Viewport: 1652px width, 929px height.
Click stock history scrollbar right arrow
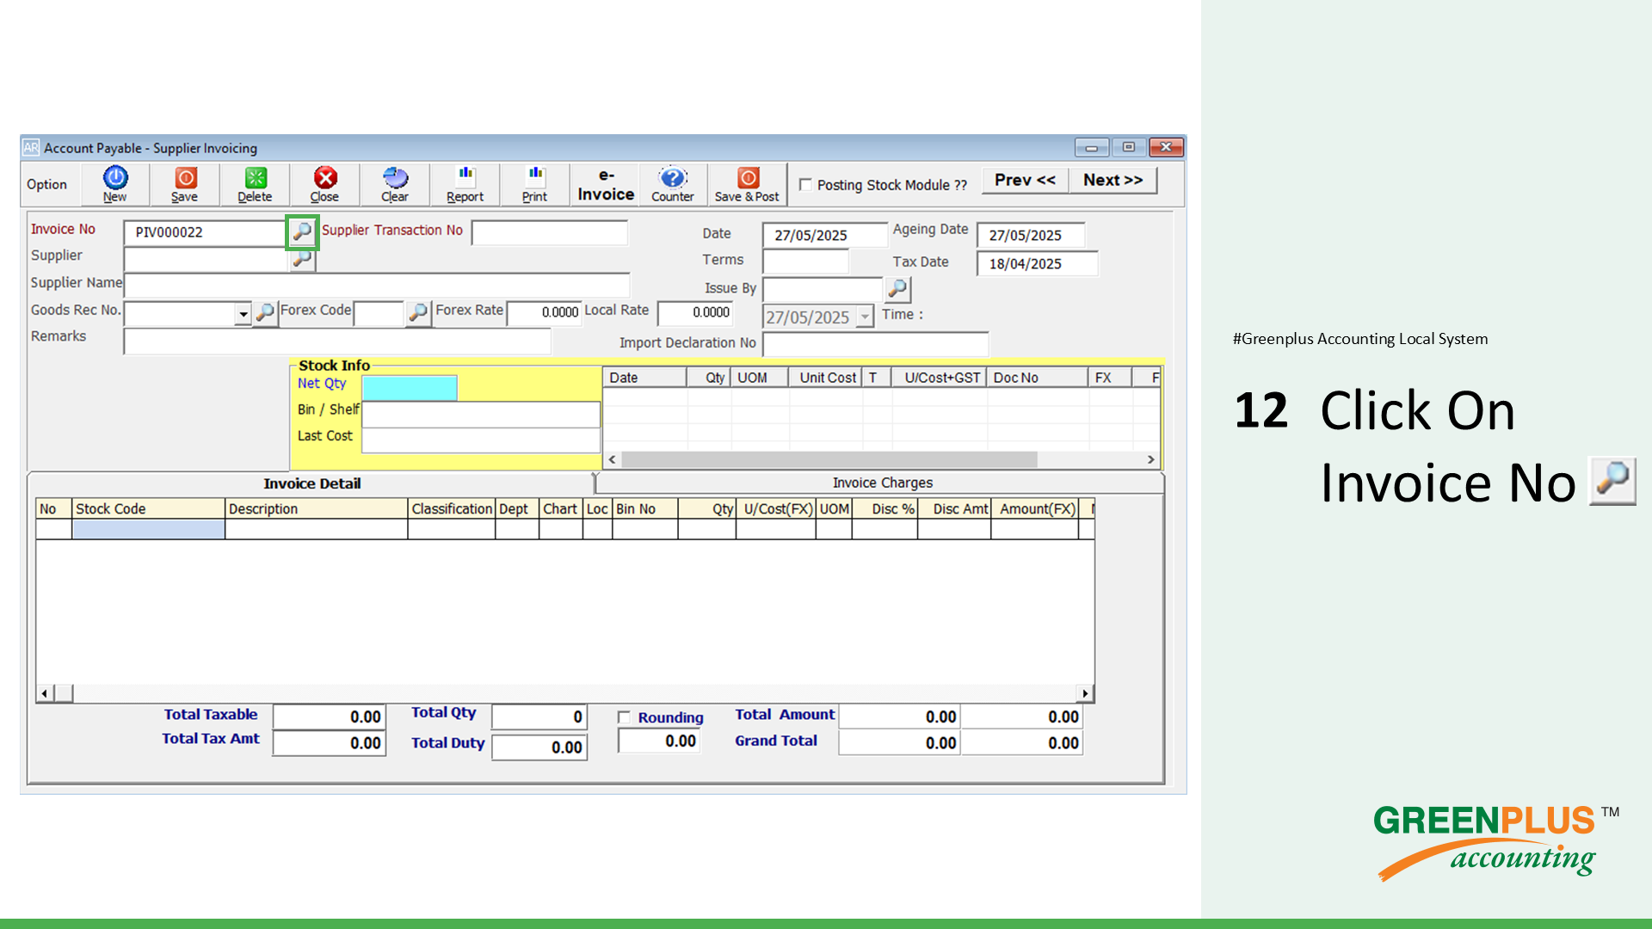pyautogui.click(x=1150, y=460)
